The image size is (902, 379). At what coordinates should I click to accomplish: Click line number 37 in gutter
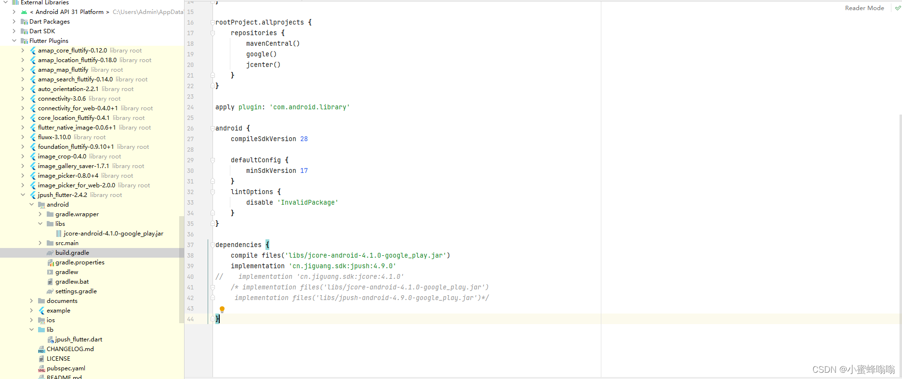(x=190, y=245)
